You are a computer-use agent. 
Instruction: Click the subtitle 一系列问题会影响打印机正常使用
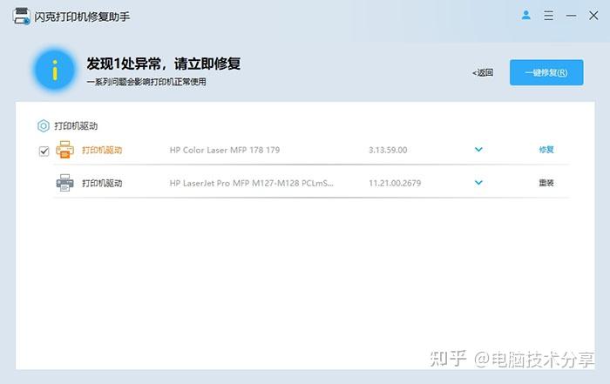coord(146,82)
